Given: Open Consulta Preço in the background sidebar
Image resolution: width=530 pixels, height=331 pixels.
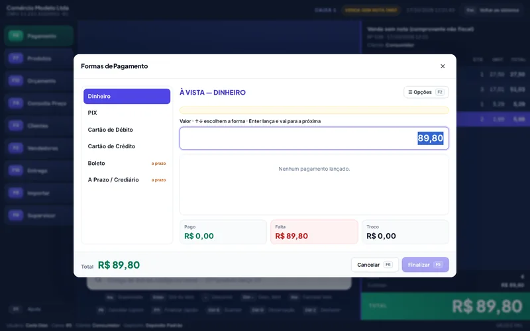Looking at the screenshot, I should point(39,103).
